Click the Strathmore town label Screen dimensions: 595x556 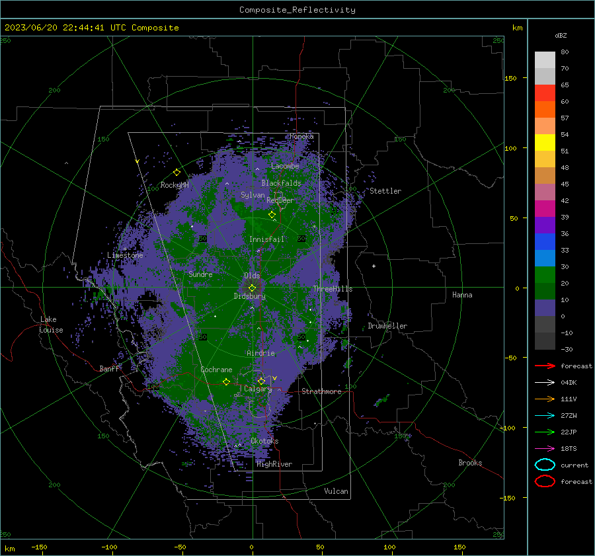coord(321,391)
